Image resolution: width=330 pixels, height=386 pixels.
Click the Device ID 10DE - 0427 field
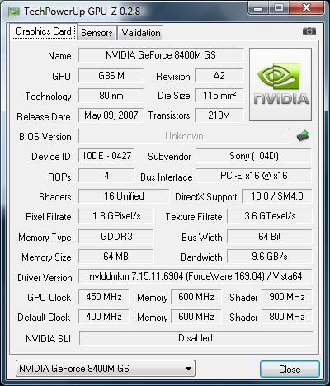(x=106, y=156)
